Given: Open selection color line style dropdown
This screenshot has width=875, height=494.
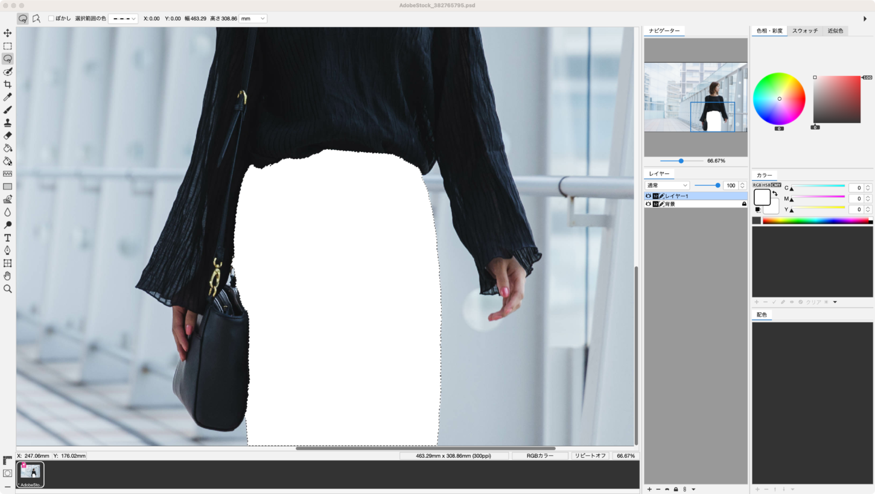Looking at the screenshot, I should (123, 19).
